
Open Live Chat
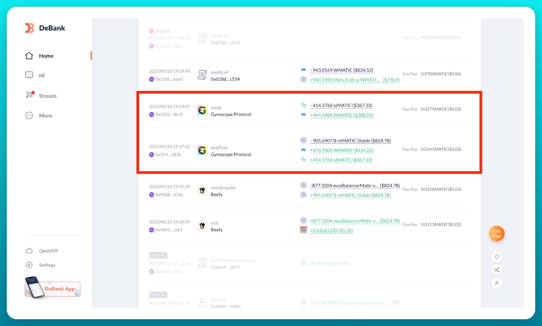(x=497, y=234)
